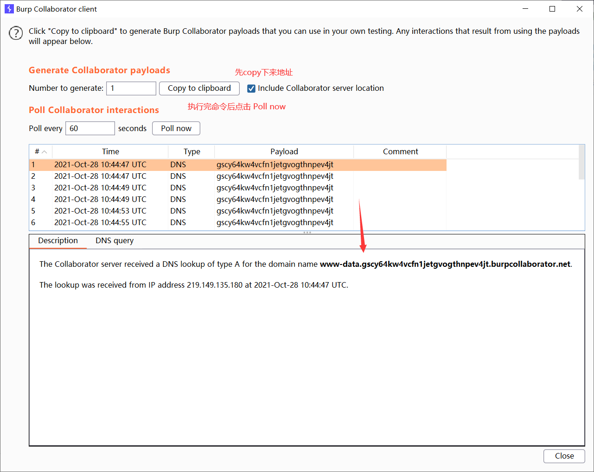The image size is (594, 472).
Task: Click the help question mark icon
Action: pos(16,33)
